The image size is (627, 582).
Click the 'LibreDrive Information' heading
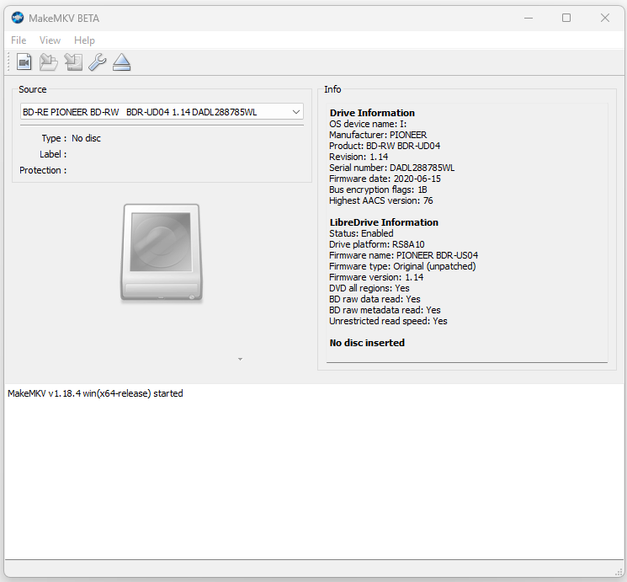tap(384, 222)
